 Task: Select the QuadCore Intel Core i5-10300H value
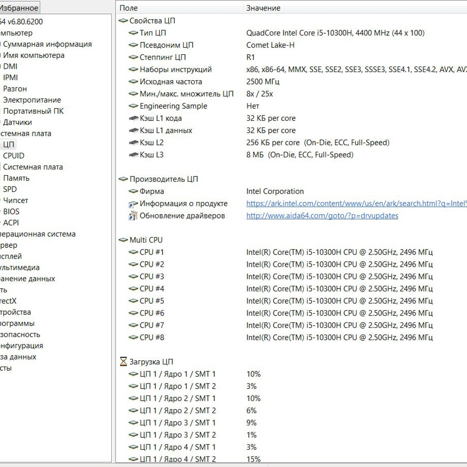click(x=335, y=33)
